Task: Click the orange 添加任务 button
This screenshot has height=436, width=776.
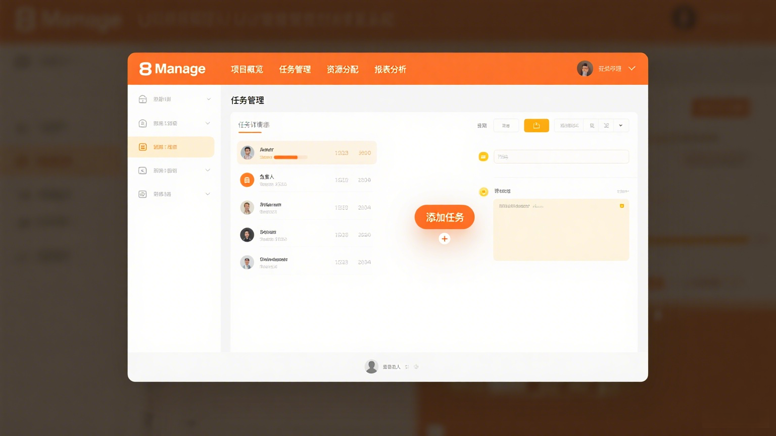Action: (x=444, y=217)
